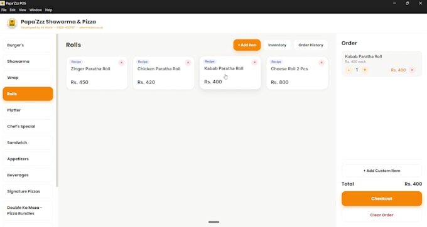The image size is (427, 227).
Task: Add Zinger Paratha Roll to order
Action: pyautogui.click(x=97, y=73)
